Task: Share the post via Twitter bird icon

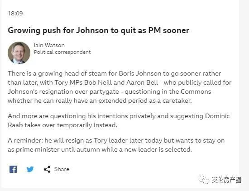Action: coord(30,169)
